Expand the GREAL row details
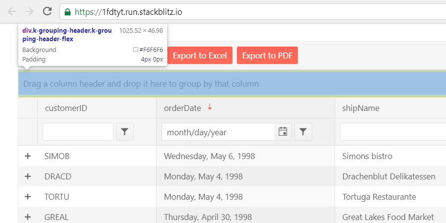 click(x=28, y=218)
